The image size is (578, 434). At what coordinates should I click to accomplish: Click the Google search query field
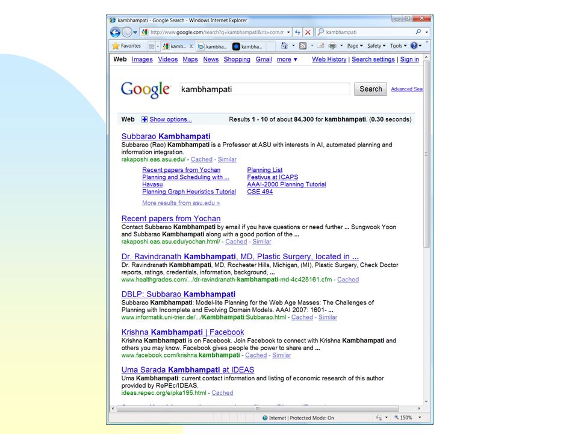(265, 89)
